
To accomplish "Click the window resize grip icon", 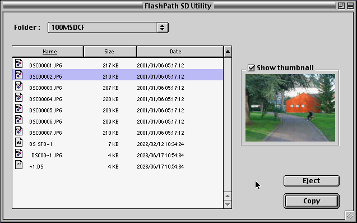I will coord(350,216).
